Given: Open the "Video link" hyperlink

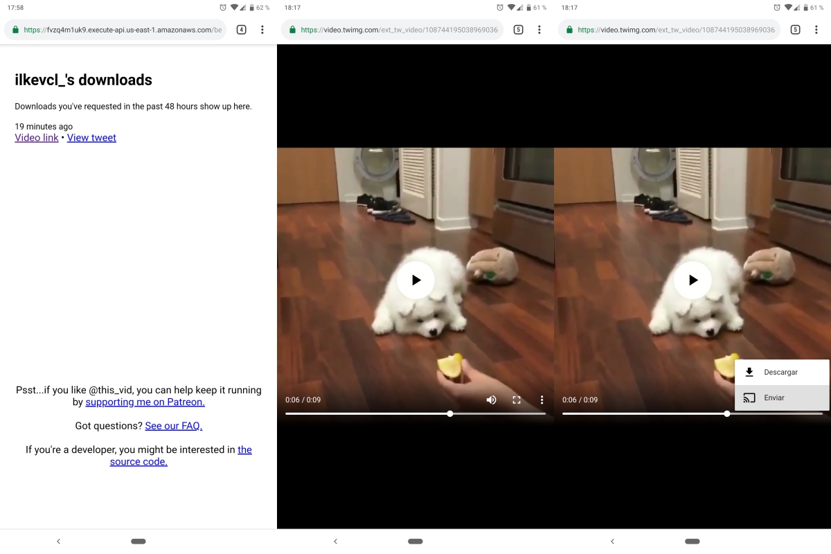Looking at the screenshot, I should point(37,138).
